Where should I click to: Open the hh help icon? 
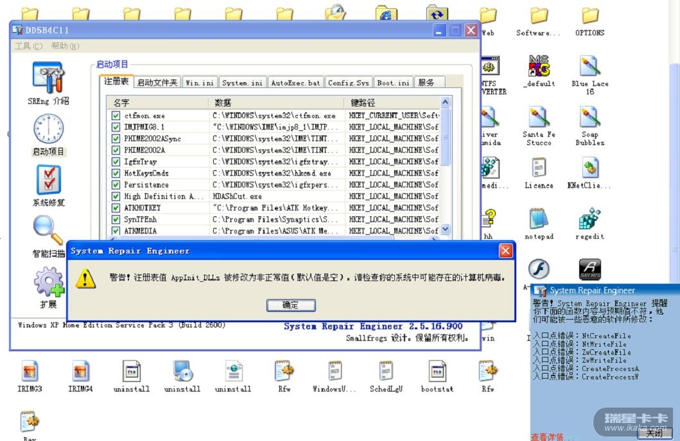[489, 218]
